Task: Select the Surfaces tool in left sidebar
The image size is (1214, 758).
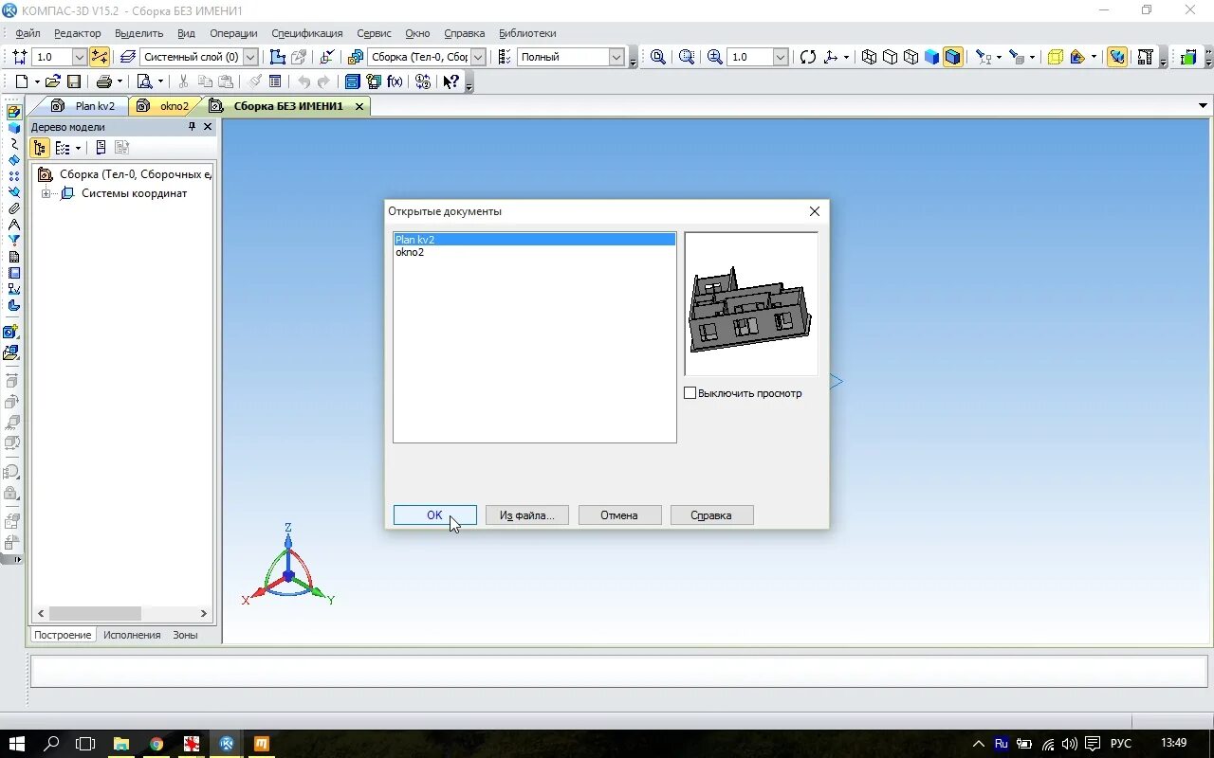Action: (x=13, y=160)
